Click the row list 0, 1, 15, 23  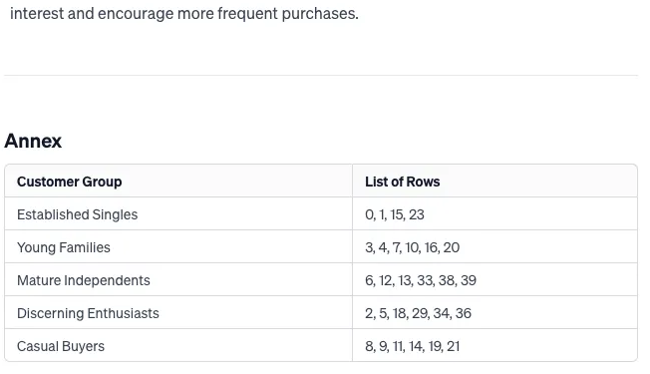click(x=395, y=214)
